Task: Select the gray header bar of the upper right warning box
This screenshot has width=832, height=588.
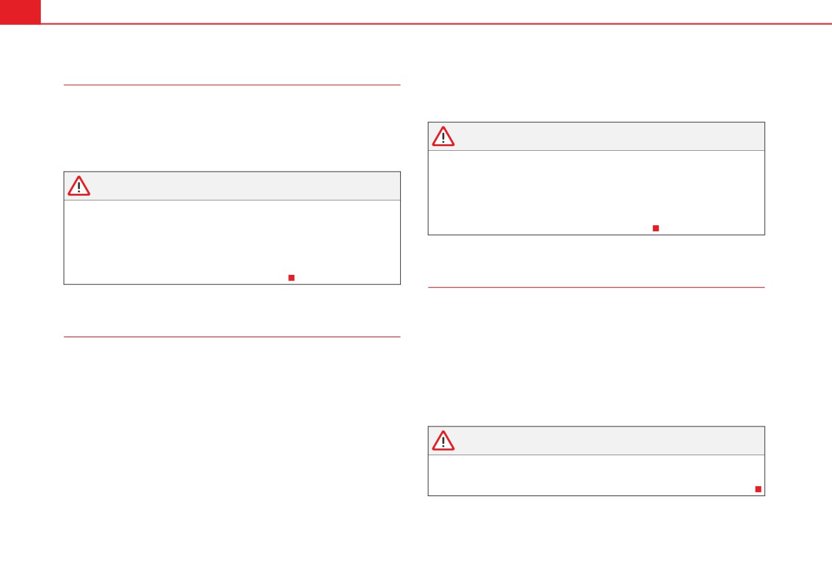Action: [x=596, y=136]
